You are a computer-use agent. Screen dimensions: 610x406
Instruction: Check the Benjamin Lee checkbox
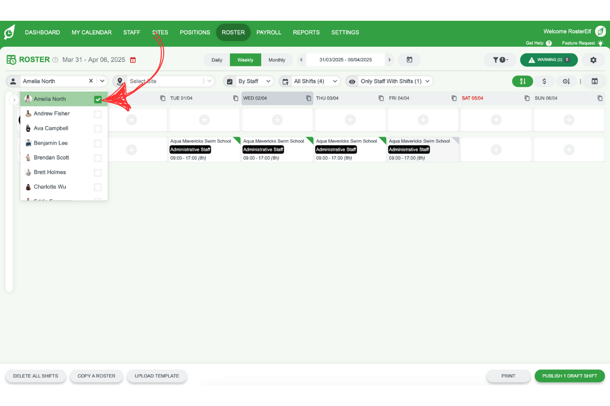pos(98,144)
